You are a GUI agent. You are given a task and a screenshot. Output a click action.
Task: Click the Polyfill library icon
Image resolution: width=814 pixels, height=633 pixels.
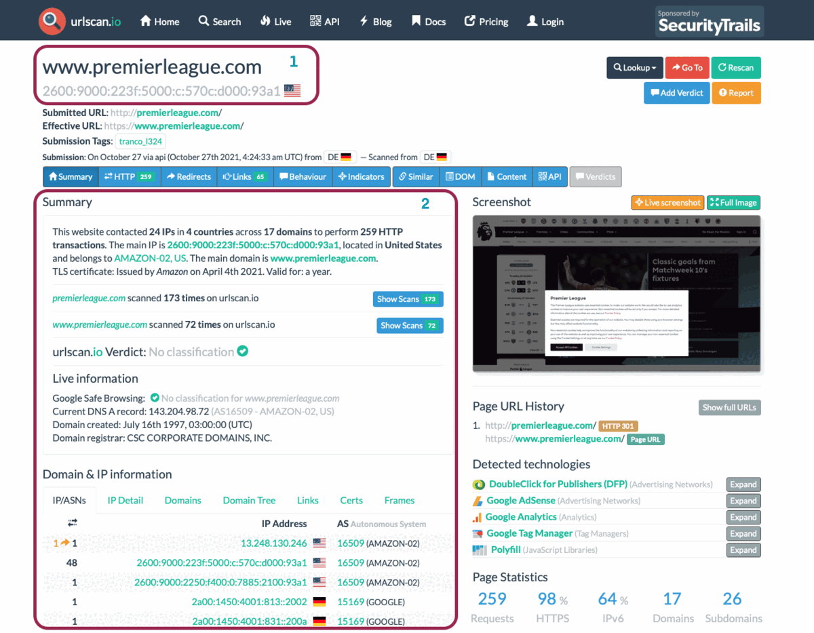[480, 550]
